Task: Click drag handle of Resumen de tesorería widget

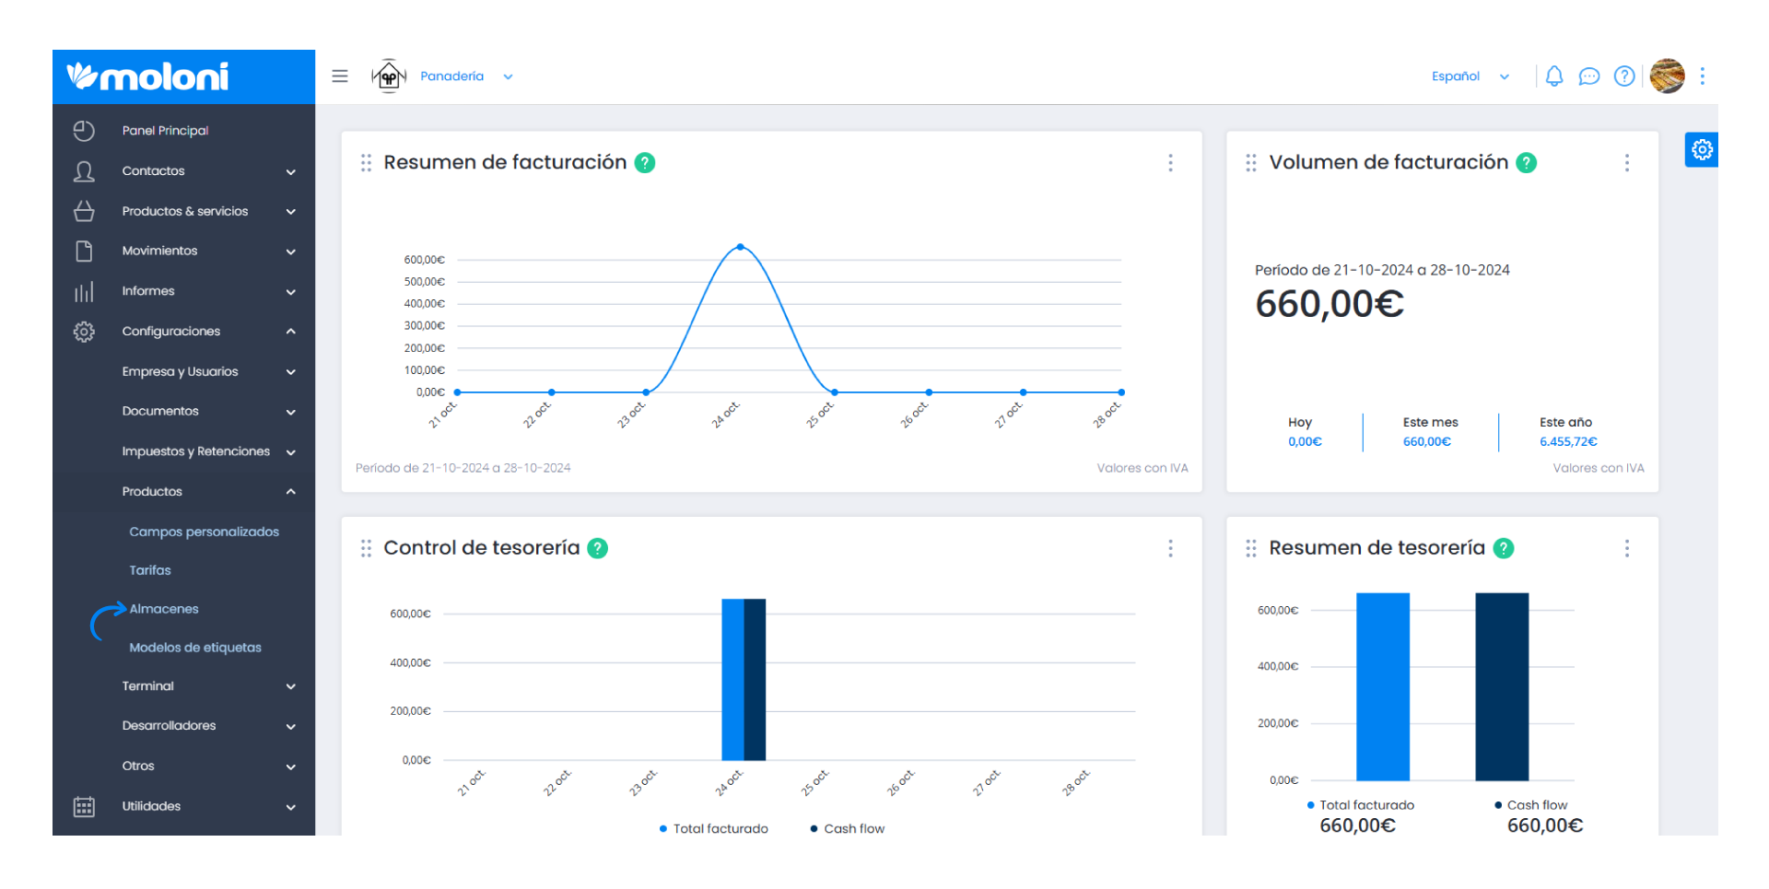Action: (x=1251, y=549)
